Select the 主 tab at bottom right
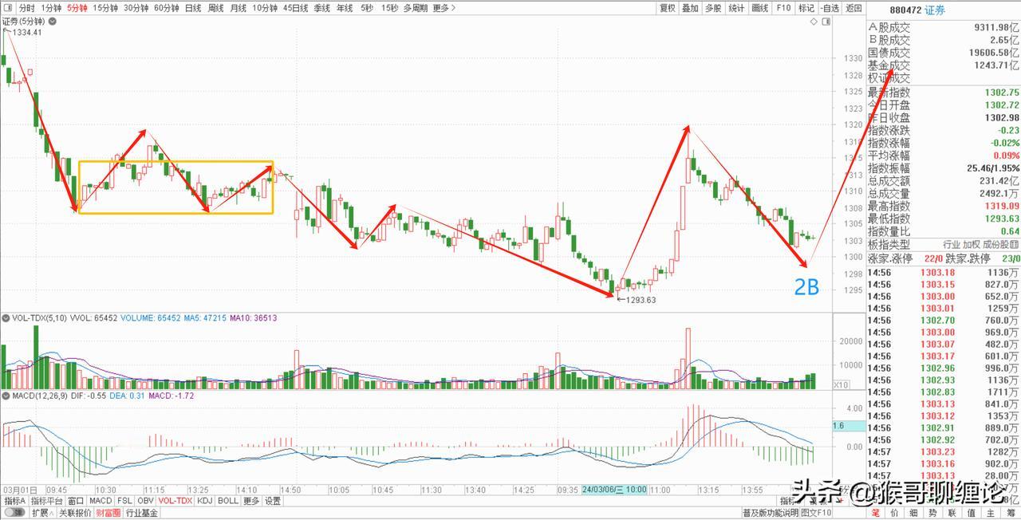The height and width of the screenshot is (520, 1021). click(x=991, y=514)
